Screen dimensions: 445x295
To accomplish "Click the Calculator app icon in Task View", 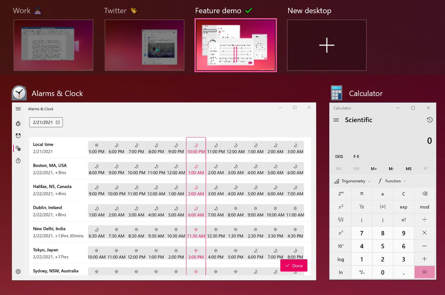I will tap(337, 93).
